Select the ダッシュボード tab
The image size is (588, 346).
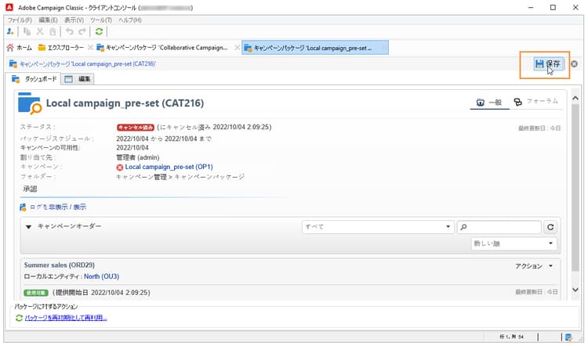click(34, 79)
